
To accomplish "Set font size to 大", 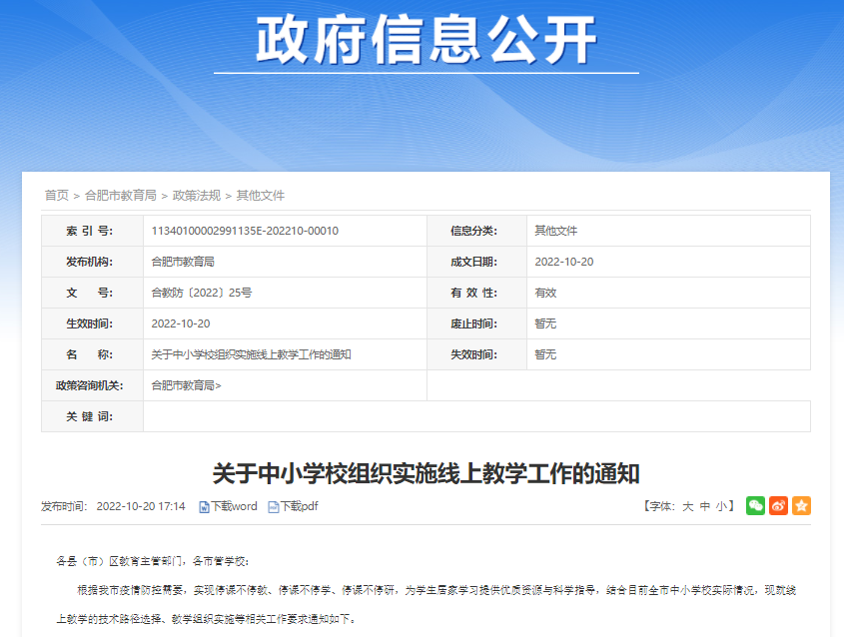I will point(688,506).
